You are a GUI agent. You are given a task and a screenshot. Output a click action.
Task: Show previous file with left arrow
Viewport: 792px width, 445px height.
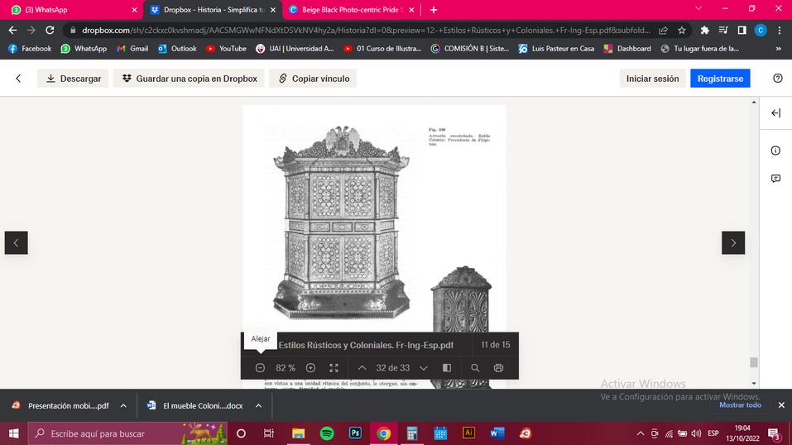(17, 243)
